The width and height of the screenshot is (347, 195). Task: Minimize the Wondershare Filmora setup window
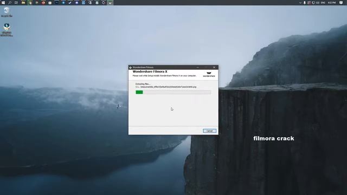click(x=197, y=67)
